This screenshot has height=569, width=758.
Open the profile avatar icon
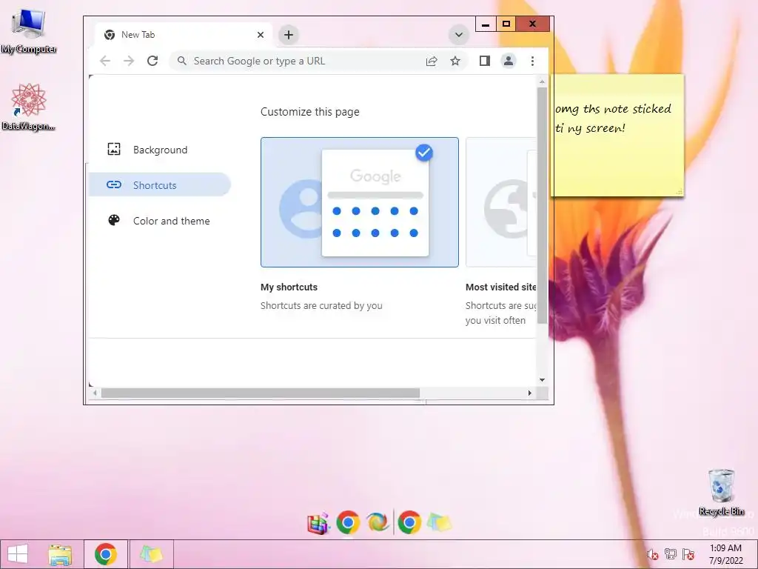508,61
